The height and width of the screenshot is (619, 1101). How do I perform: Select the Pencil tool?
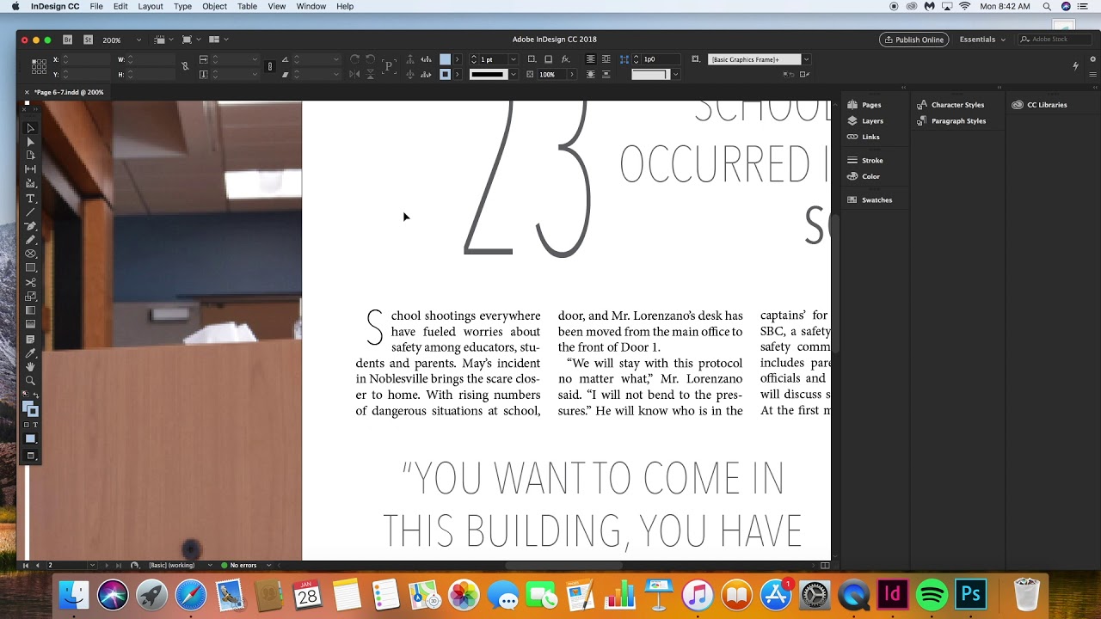point(30,240)
